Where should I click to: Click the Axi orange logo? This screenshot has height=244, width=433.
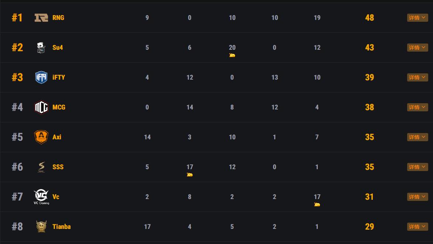click(41, 137)
